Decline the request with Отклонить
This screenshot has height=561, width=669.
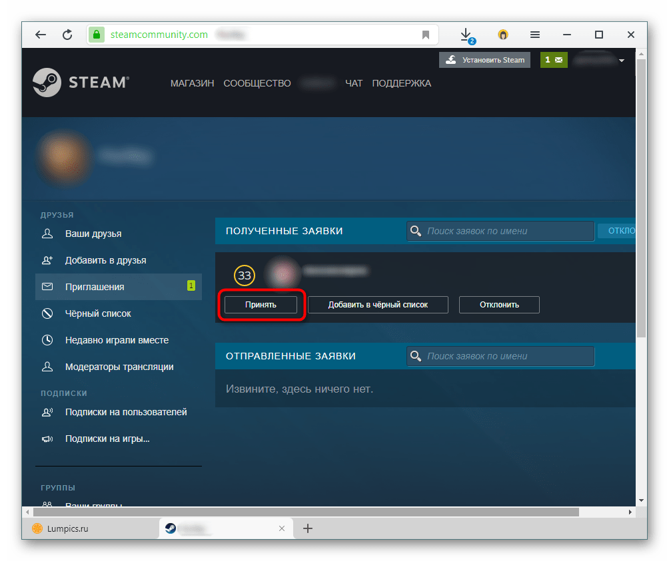tap(499, 305)
